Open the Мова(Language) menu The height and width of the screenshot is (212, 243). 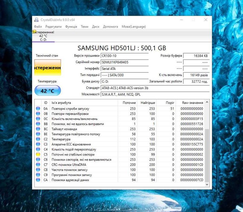tap(134, 27)
